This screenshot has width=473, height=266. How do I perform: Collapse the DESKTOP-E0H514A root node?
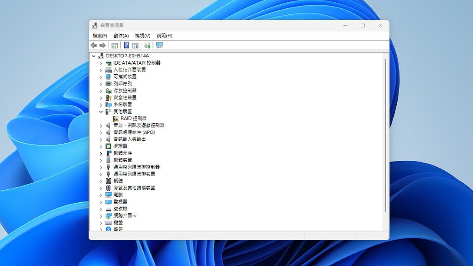click(x=93, y=56)
